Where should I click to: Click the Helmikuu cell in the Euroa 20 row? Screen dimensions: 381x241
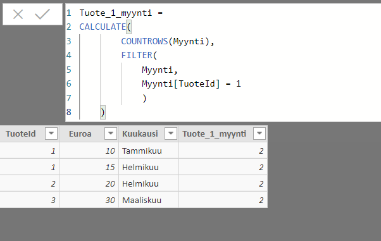click(149, 183)
